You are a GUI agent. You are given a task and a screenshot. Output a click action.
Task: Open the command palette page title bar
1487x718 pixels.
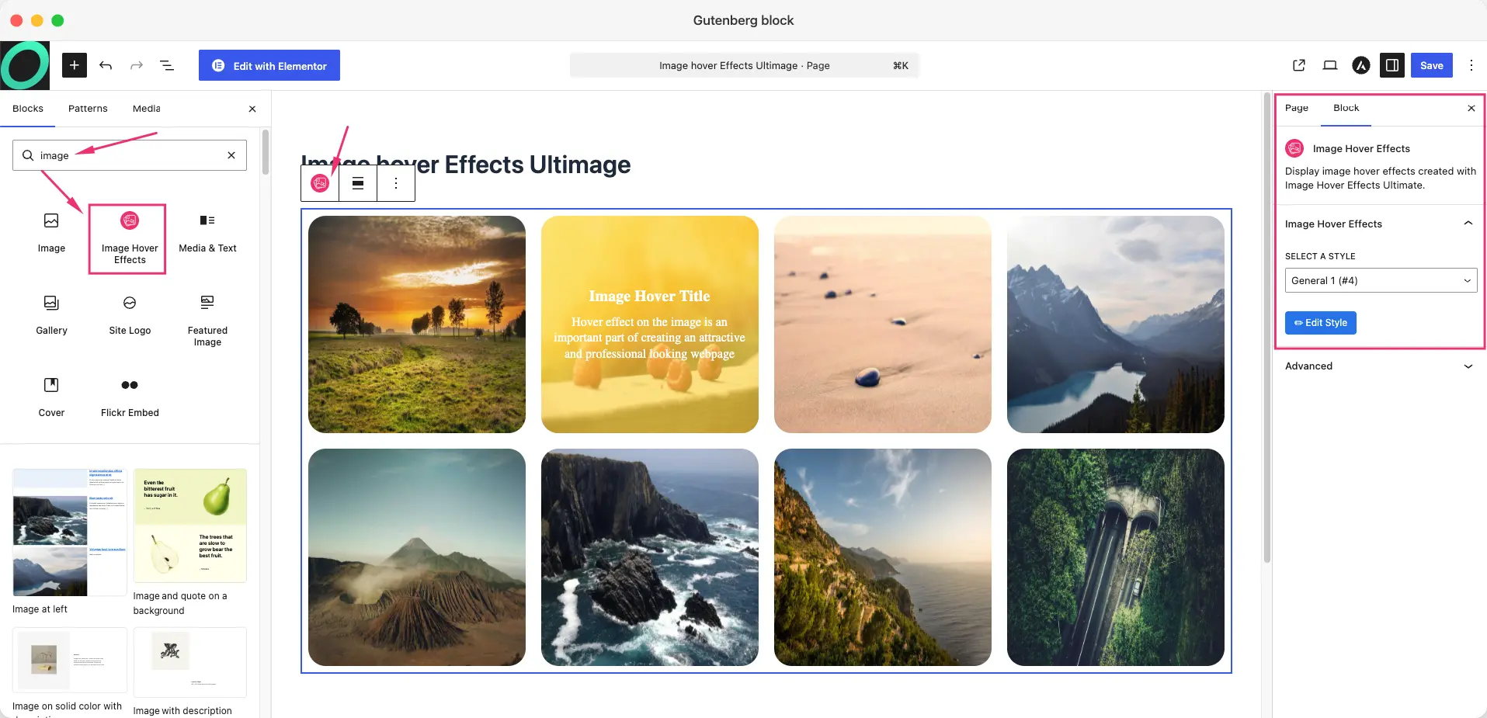tap(744, 65)
